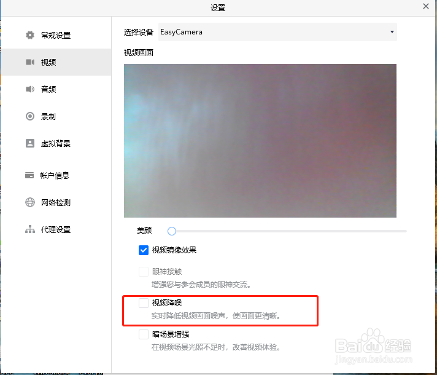Toggle the 眼神接触 checkbox

coord(144,271)
